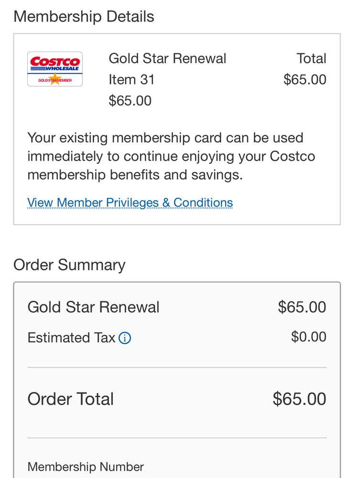Click the $65.00 Gold Star Renewal amount in summary
The width and height of the screenshot is (354, 478).
[302, 307]
